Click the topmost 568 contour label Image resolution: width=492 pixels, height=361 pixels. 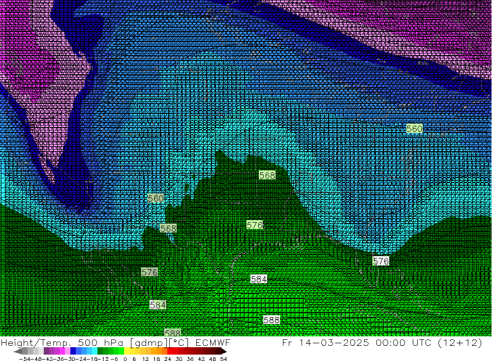point(267,175)
